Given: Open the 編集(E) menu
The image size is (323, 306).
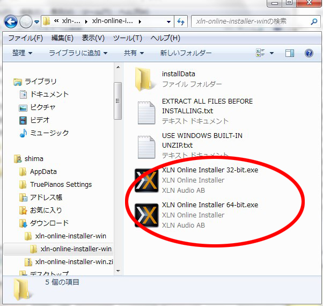Looking at the screenshot, I should [62, 38].
